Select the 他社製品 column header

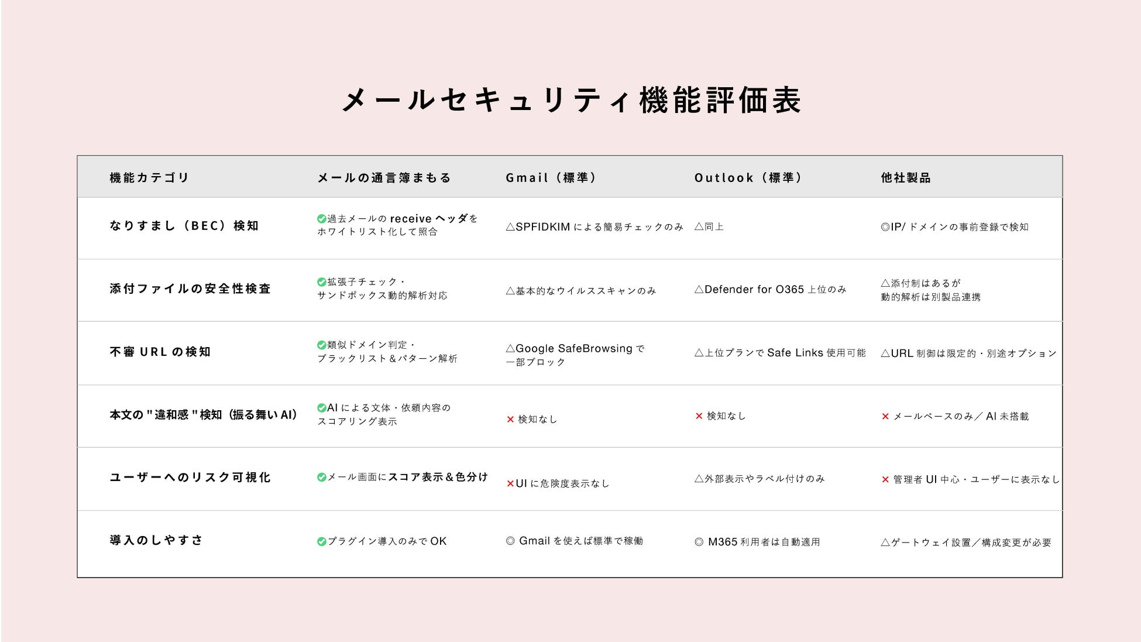[x=906, y=178]
